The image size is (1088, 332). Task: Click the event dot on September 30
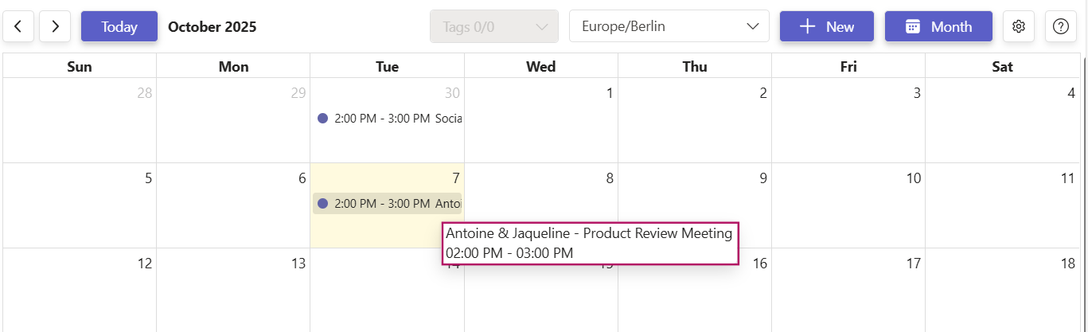pyautogui.click(x=322, y=119)
